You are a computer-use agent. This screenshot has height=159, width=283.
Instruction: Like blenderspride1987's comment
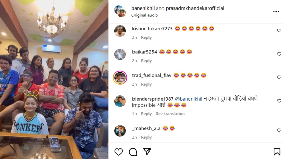[279, 101]
